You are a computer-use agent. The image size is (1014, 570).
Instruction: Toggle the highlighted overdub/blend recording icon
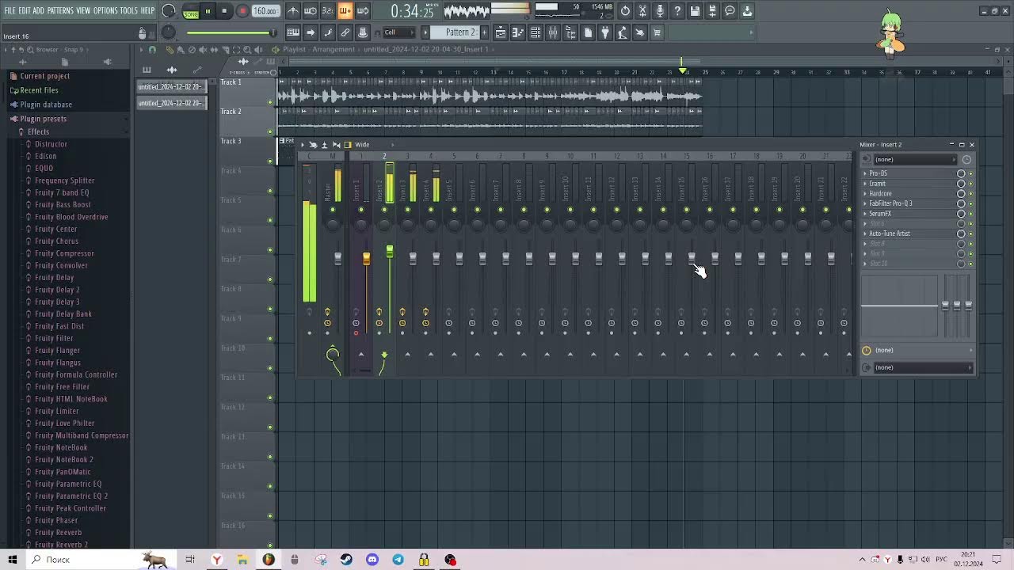pos(345,11)
